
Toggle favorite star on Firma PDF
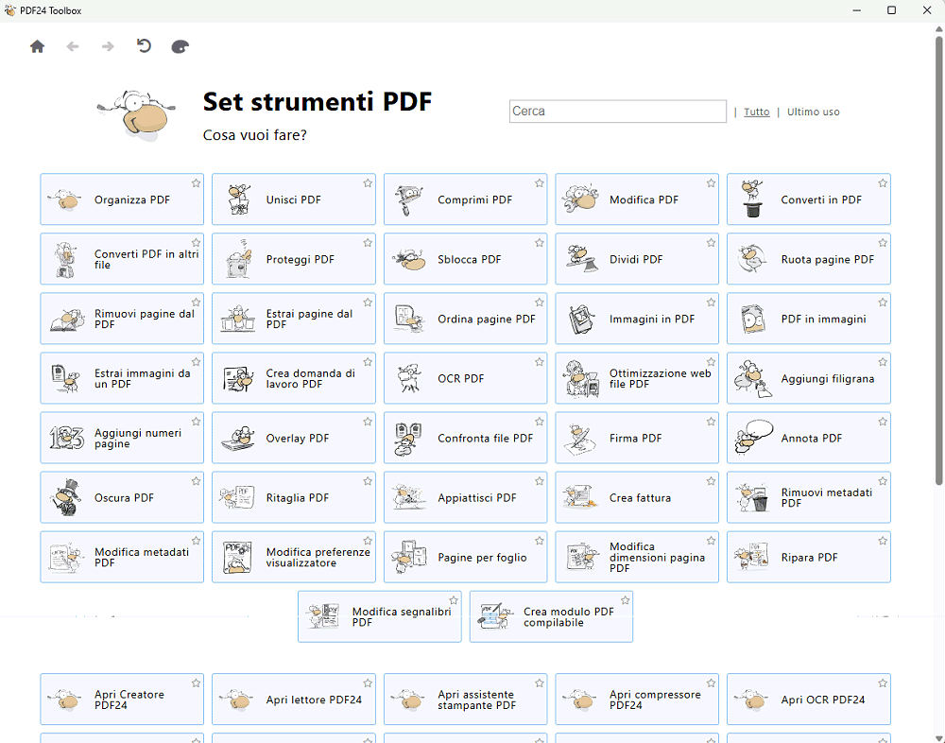pyautogui.click(x=712, y=423)
